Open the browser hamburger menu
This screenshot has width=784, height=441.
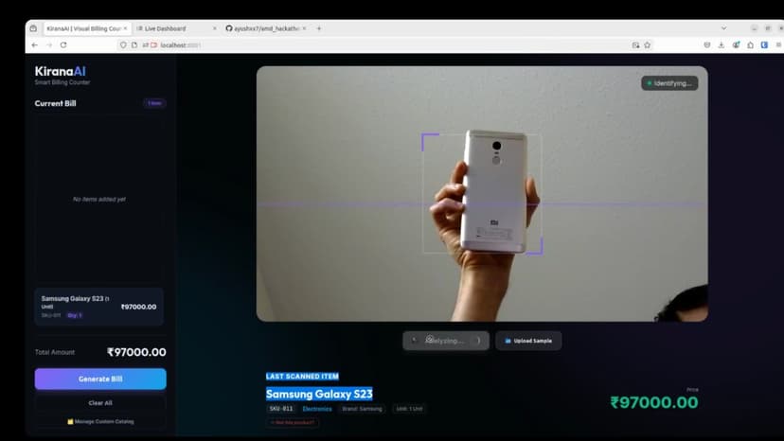(x=778, y=45)
